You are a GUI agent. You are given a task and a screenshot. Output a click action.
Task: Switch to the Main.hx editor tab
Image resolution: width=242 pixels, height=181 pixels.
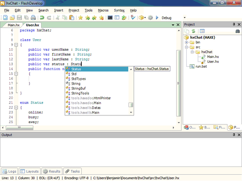point(14,25)
